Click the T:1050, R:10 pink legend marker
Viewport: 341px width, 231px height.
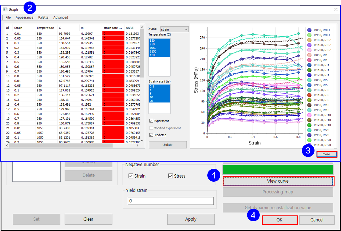[309, 115]
